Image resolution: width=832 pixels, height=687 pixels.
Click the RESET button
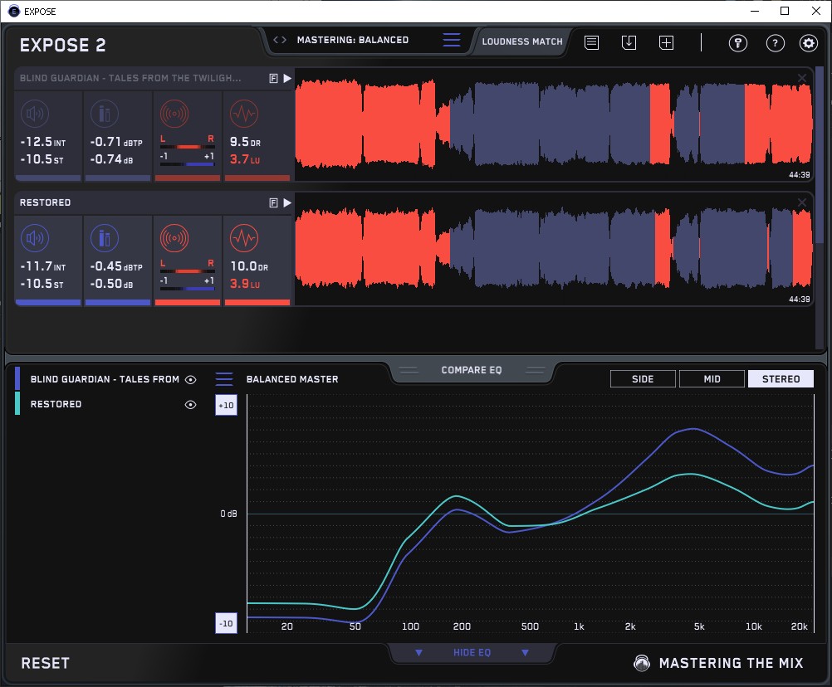(x=45, y=663)
